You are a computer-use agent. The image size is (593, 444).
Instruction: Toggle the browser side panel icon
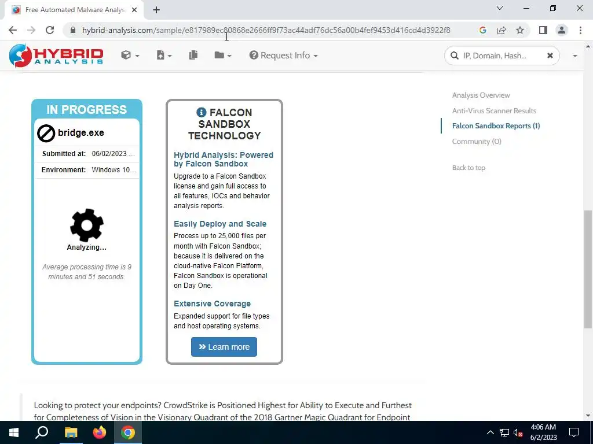(543, 30)
